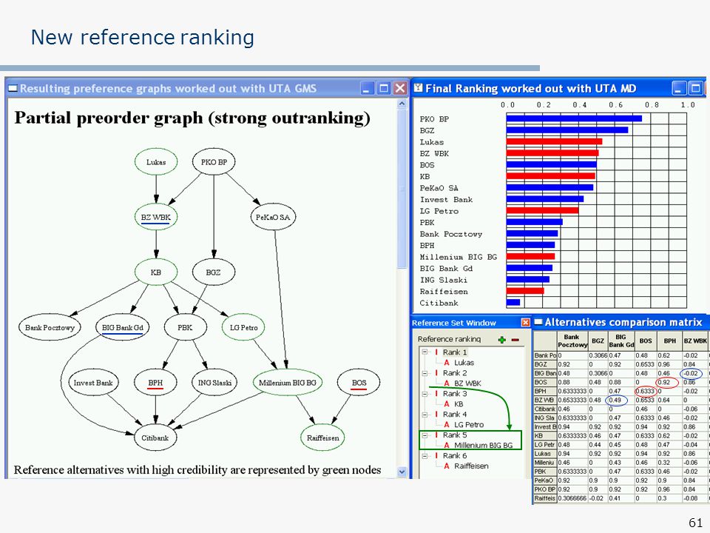Click the up arrow of graph scrollbar
This screenshot has width=710, height=533.
[x=402, y=104]
